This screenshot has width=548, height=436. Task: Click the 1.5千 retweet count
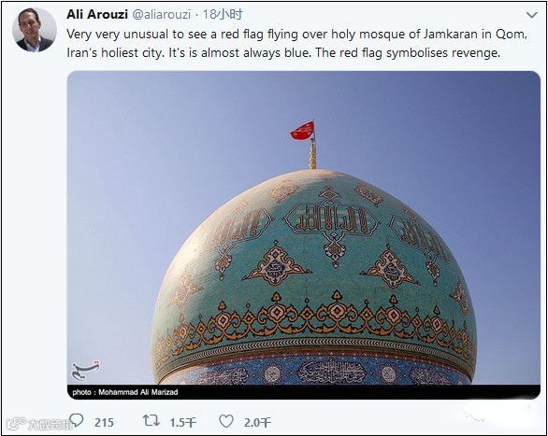[x=182, y=423]
